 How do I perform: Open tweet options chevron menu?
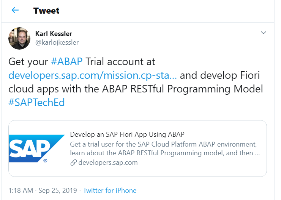pos(263,33)
